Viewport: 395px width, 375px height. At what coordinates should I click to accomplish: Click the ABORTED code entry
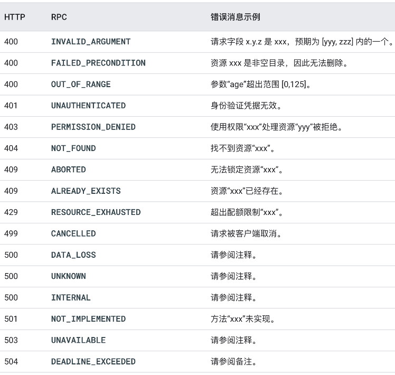pos(69,170)
